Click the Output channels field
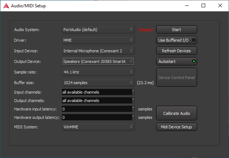This screenshot has width=229, height=158. coord(96,100)
